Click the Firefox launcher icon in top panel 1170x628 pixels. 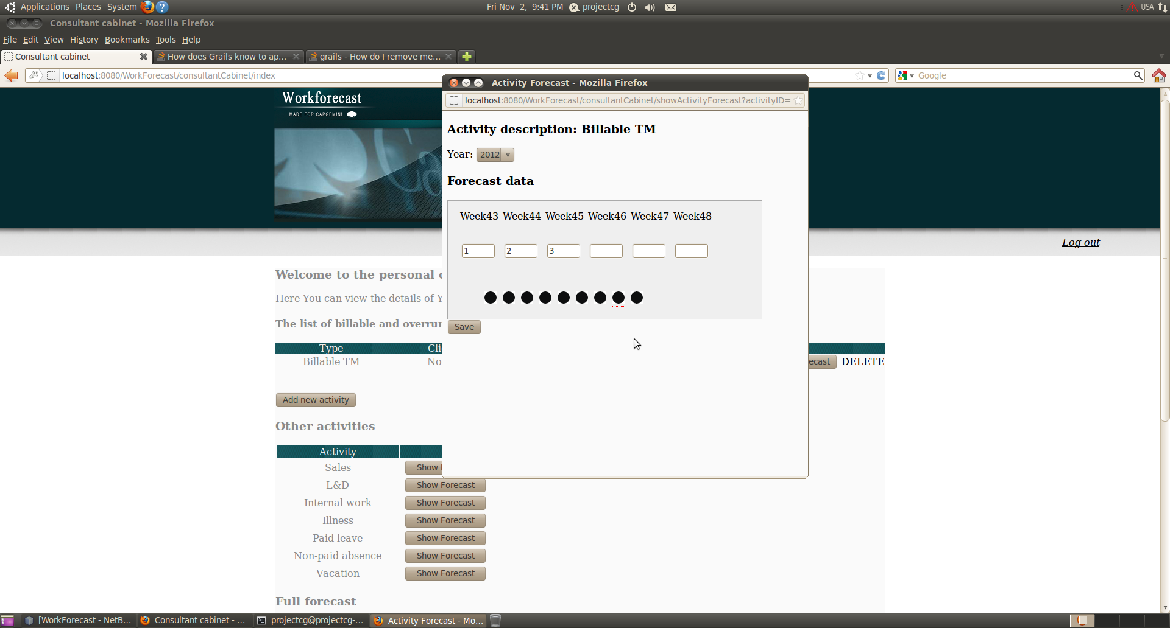click(x=147, y=7)
